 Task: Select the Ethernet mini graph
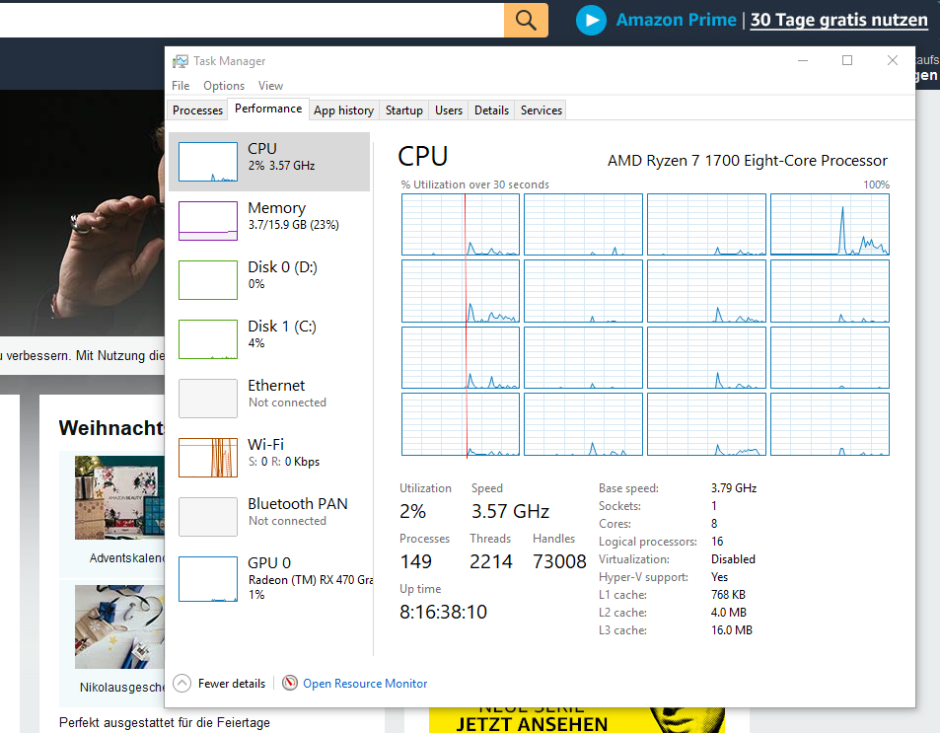coord(208,399)
